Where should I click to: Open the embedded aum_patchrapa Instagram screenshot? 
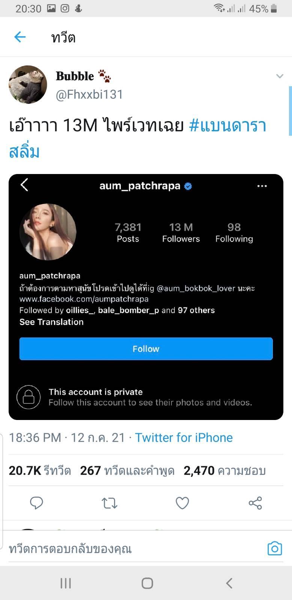(146, 297)
